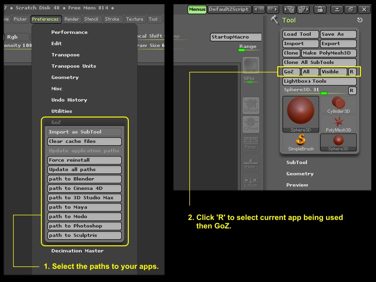Click the R button beside Visible
The image size is (376, 282).
point(352,72)
